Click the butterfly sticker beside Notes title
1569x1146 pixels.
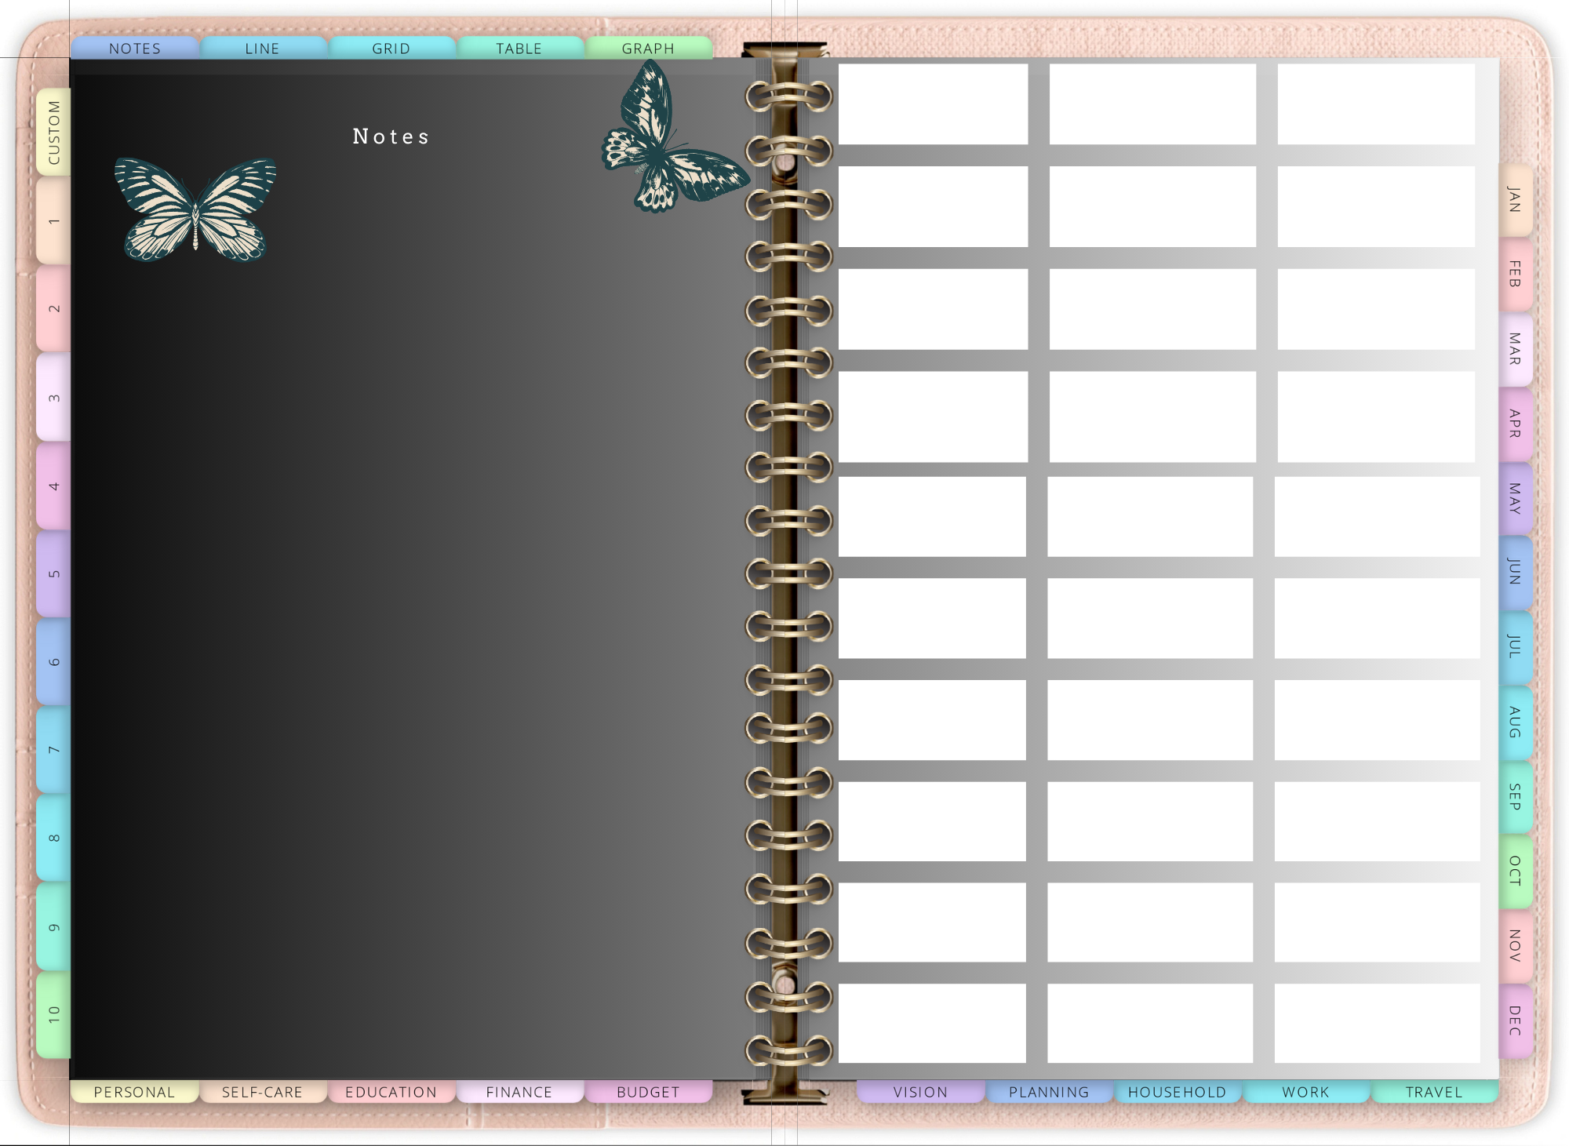(195, 209)
